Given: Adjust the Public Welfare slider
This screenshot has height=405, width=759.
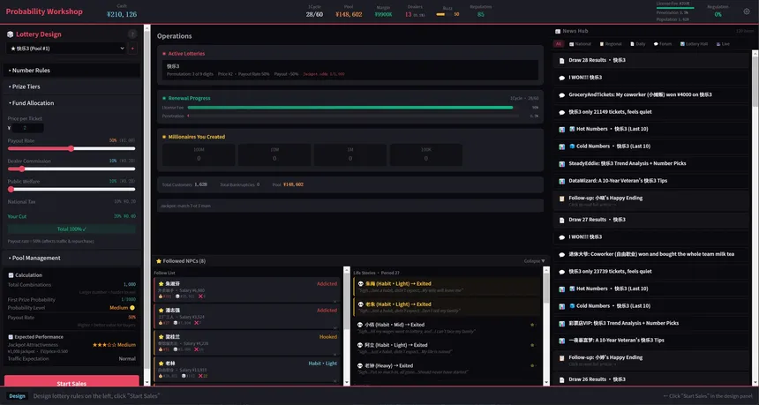Looking at the screenshot, I should click(x=71, y=189).
